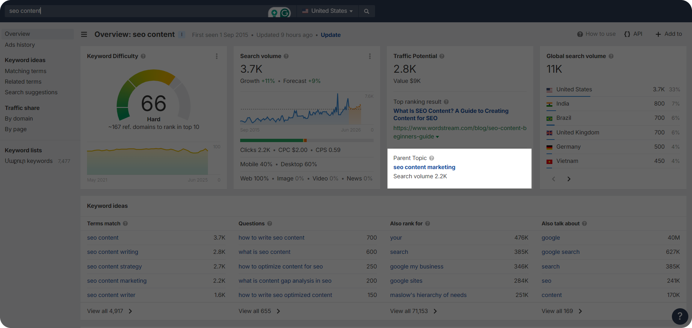Open the United States country dropdown
Viewport: 692px width, 328px height.
point(328,11)
